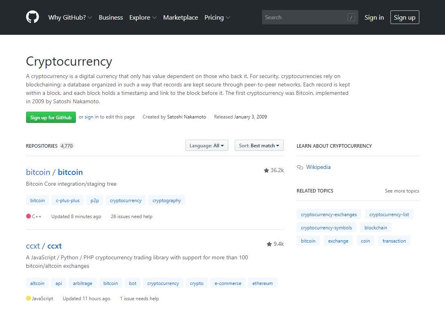The height and width of the screenshot is (311, 445).
Task: Open bitcoin tag in Related Topics
Action: click(308, 241)
